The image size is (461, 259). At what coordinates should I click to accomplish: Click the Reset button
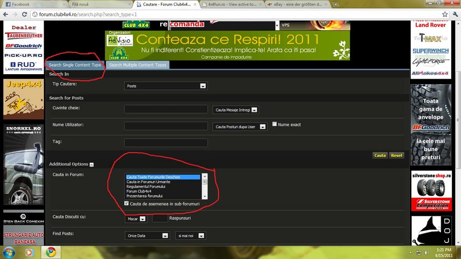tap(396, 156)
